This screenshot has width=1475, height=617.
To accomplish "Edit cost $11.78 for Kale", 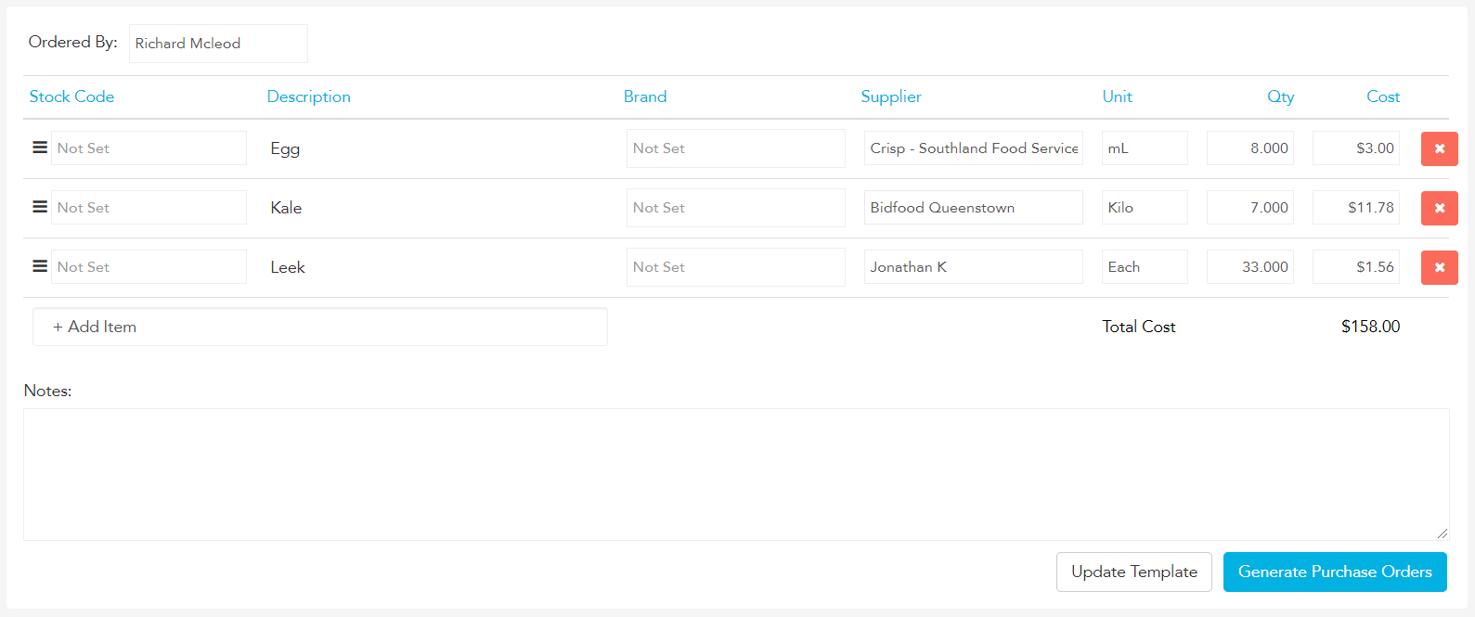I will (x=1356, y=208).
